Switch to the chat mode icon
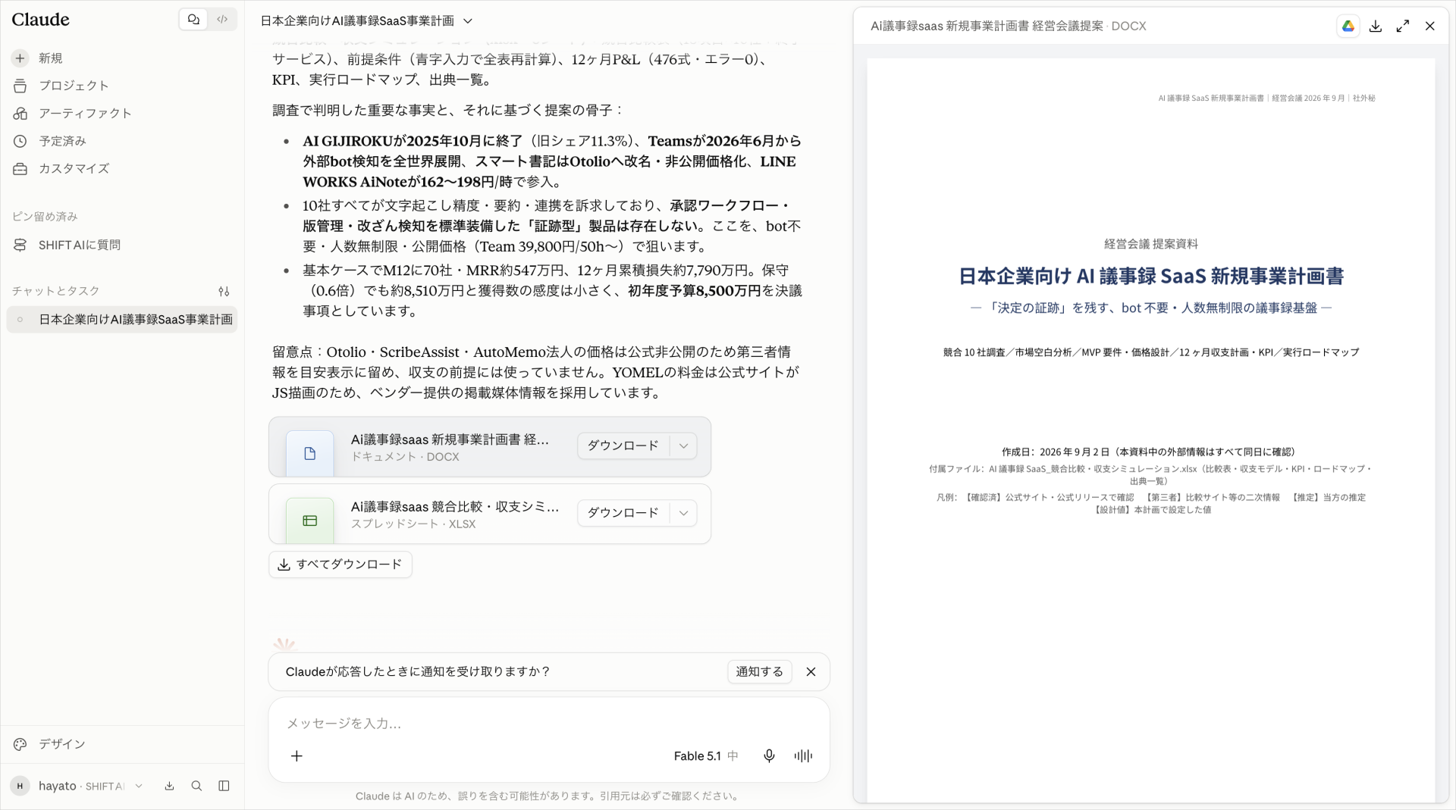Image resolution: width=1456 pixels, height=810 pixels. point(193,20)
